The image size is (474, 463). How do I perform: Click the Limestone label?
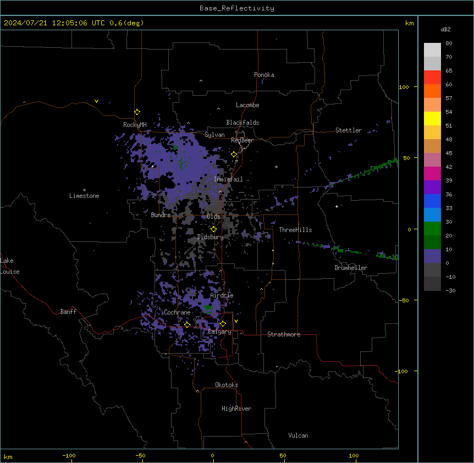click(x=84, y=196)
